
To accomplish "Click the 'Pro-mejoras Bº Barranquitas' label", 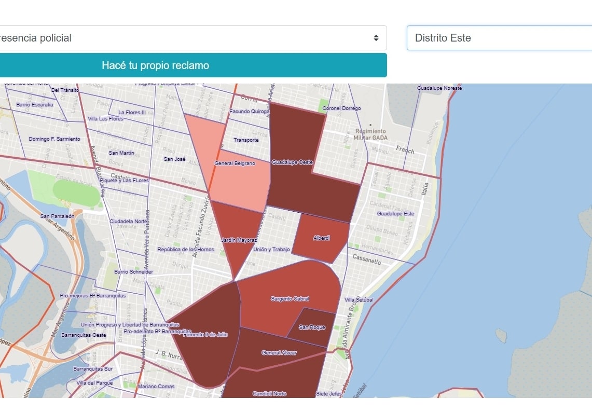I will 93,295.
